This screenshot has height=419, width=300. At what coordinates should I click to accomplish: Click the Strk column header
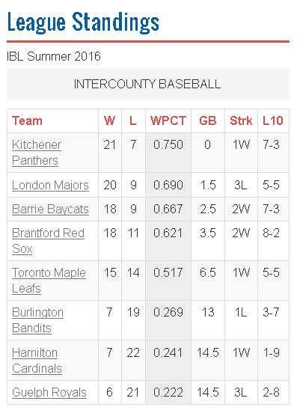pyautogui.click(x=241, y=120)
